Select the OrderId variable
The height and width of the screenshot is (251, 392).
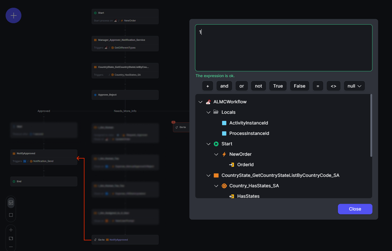coord(244,165)
